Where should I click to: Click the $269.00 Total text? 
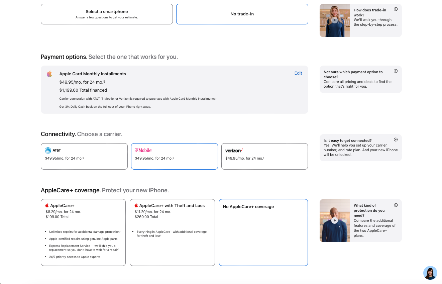[x=146, y=217]
